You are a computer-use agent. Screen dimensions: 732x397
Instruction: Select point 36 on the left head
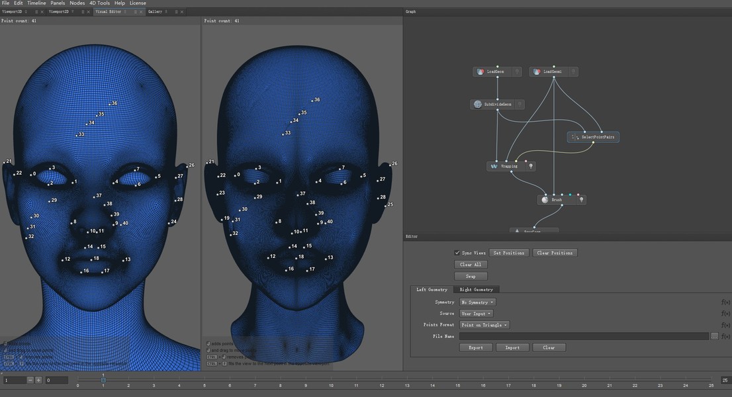(x=109, y=105)
